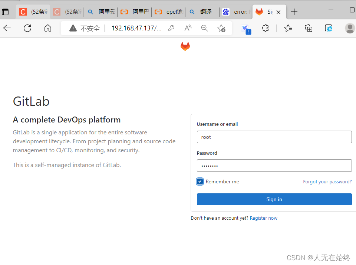Viewport: 356px width, 265px height.
Task: Open the tab actions menu icon
Action: [5, 12]
